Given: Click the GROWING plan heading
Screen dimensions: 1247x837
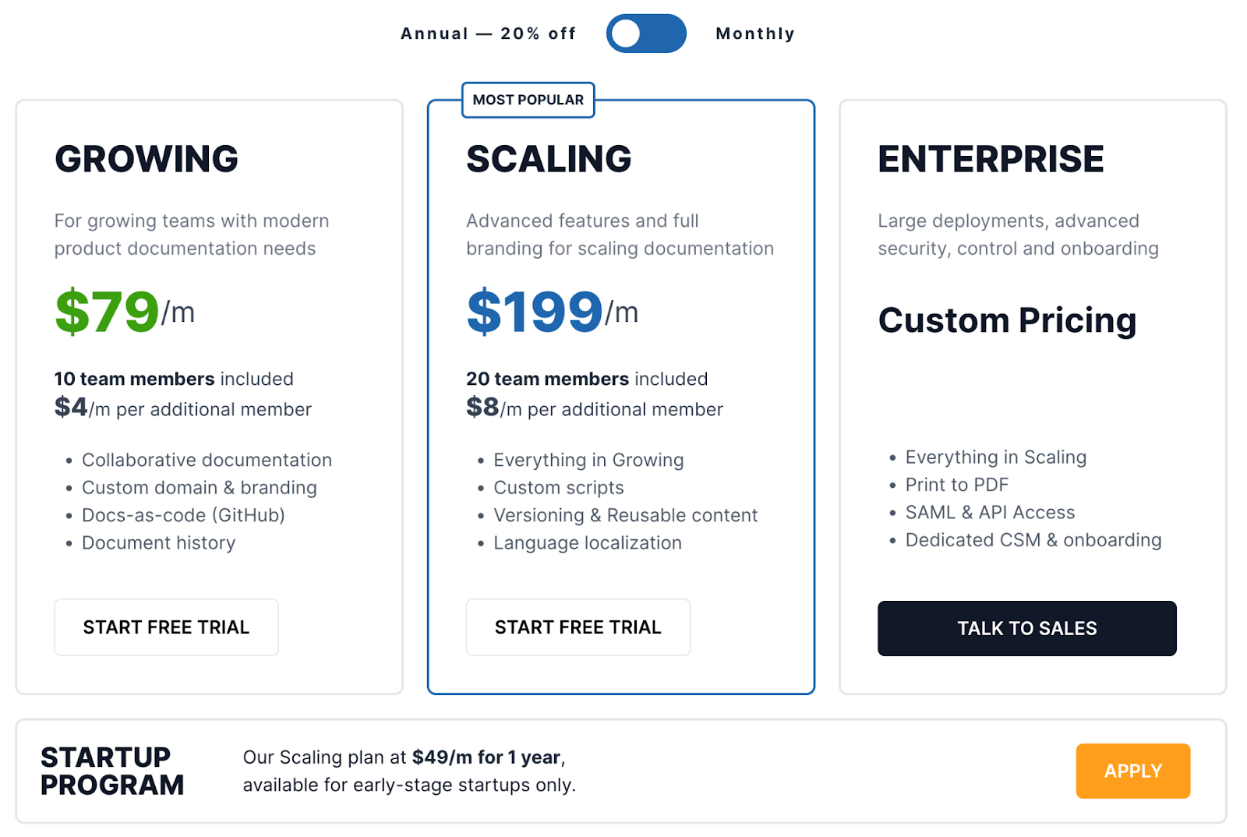Looking at the screenshot, I should [146, 159].
